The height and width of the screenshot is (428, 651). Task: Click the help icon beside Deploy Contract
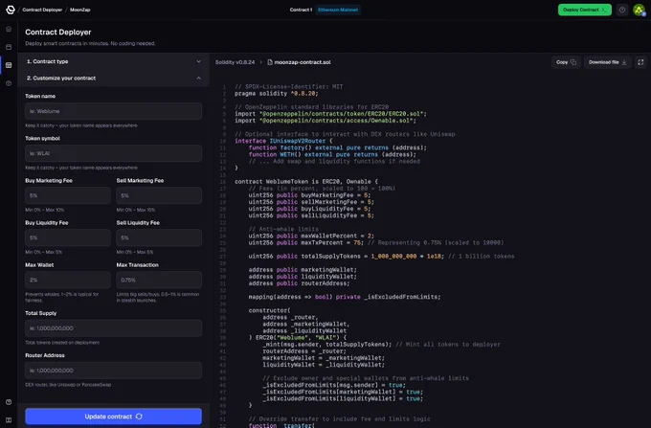click(622, 10)
